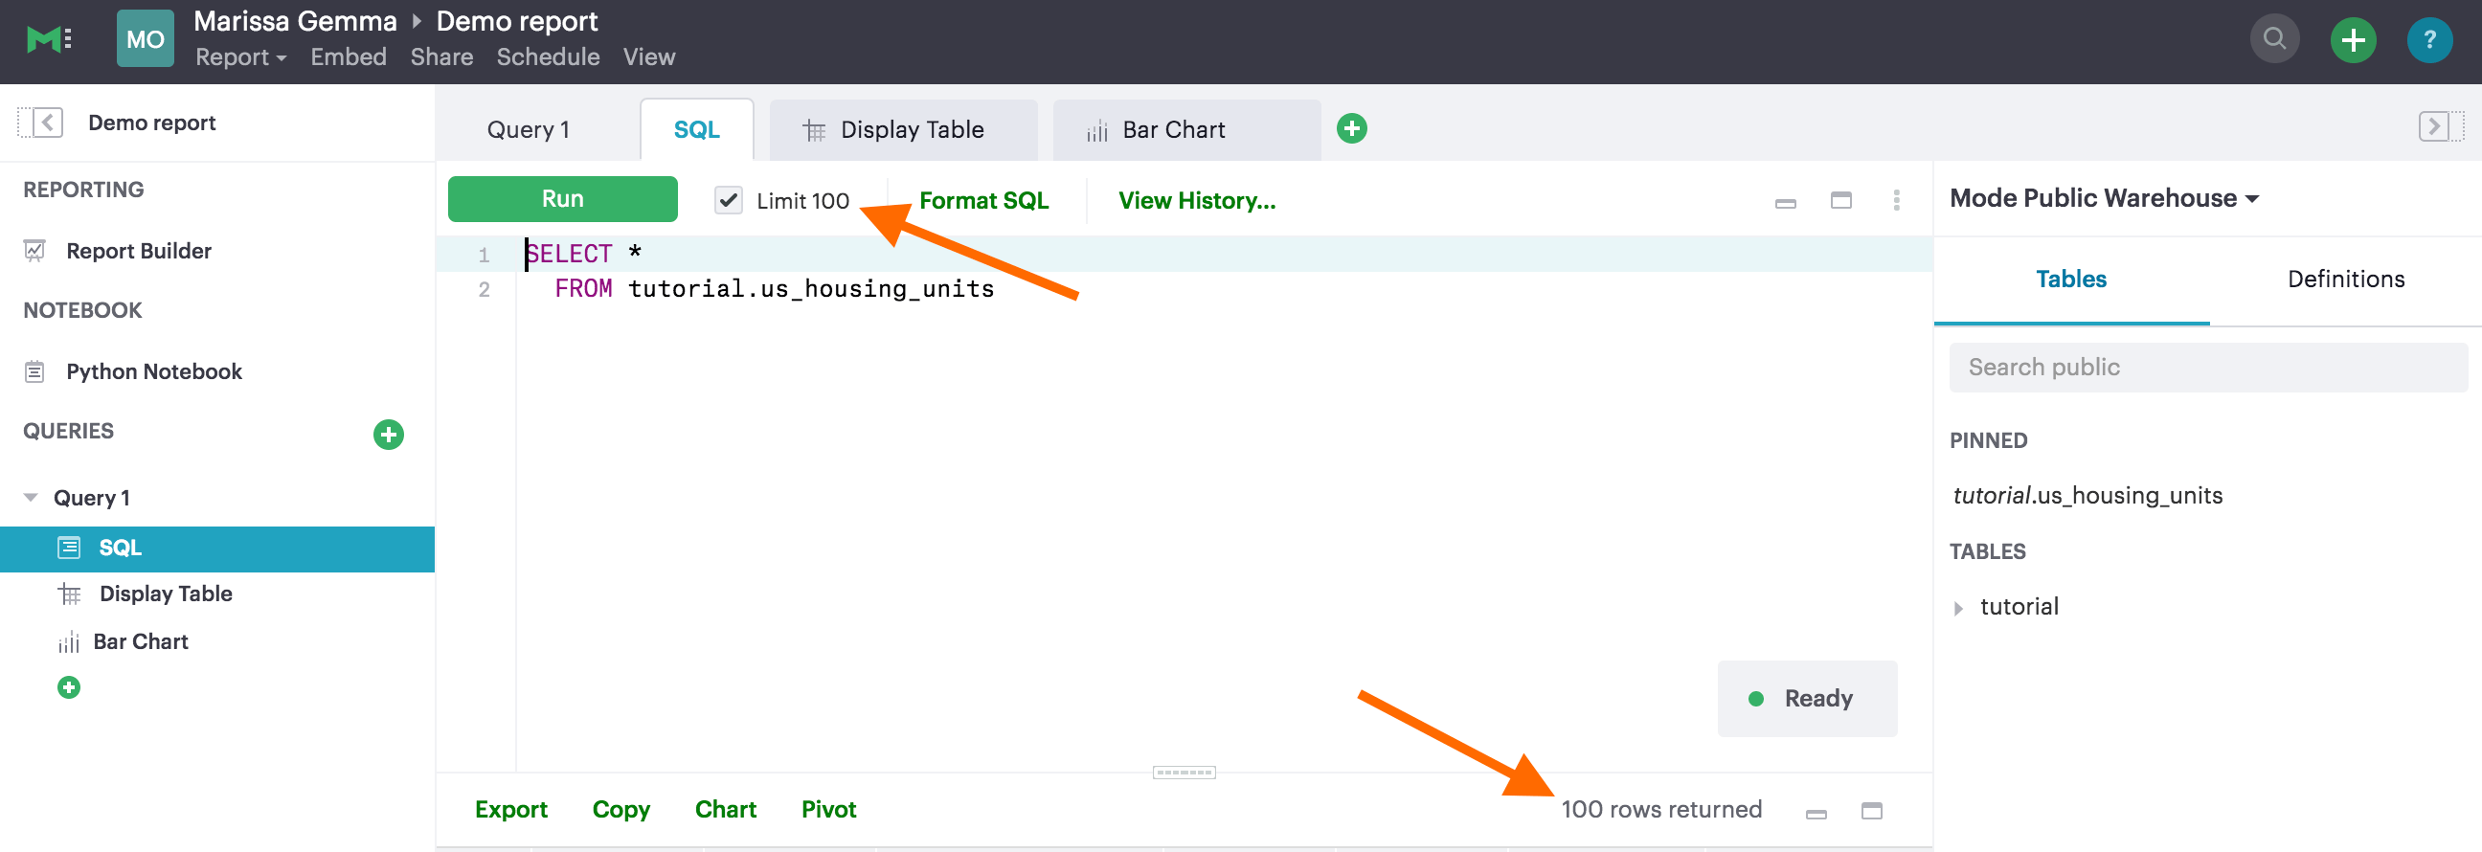Viewport: 2482px width, 852px height.
Task: Click the sidebar SQL editor icon
Action: 69,548
